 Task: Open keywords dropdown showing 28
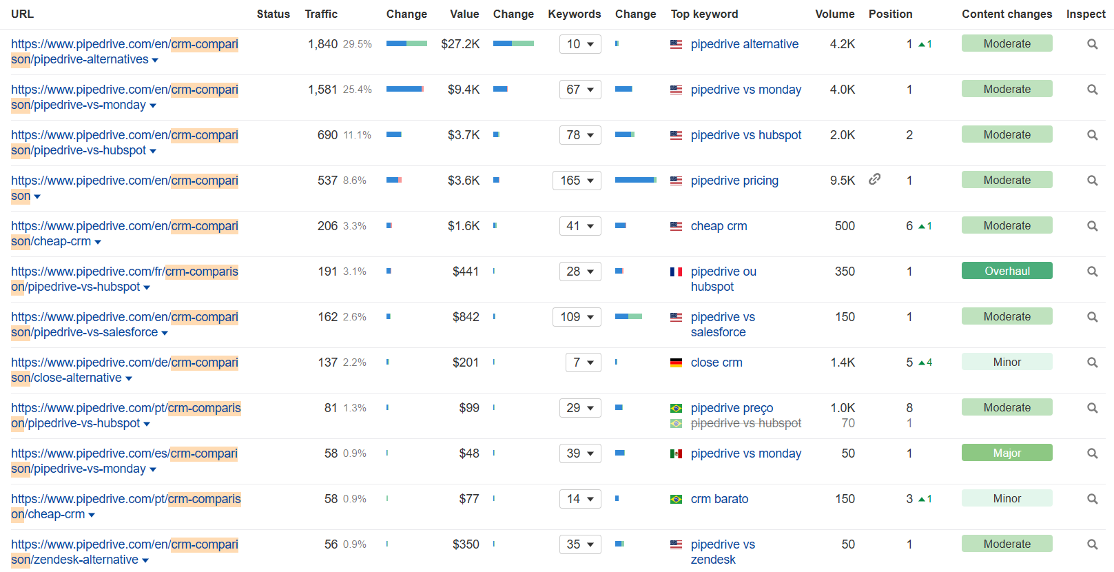pyautogui.click(x=580, y=272)
